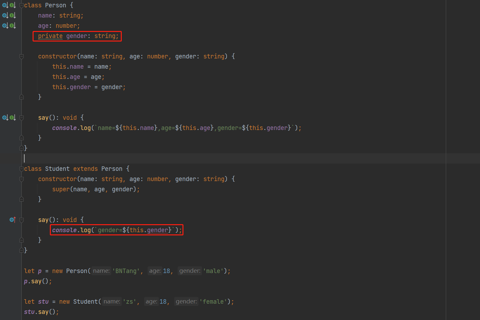This screenshot has height=320, width=480.
Task: Click 'Person' after the extends keyword
Action: tap(112, 169)
